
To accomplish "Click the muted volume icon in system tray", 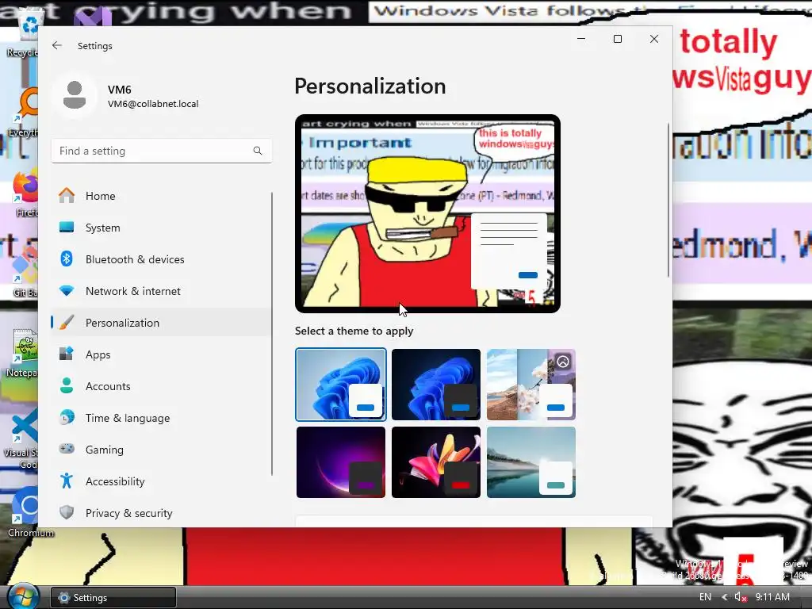I will pyautogui.click(x=741, y=597).
